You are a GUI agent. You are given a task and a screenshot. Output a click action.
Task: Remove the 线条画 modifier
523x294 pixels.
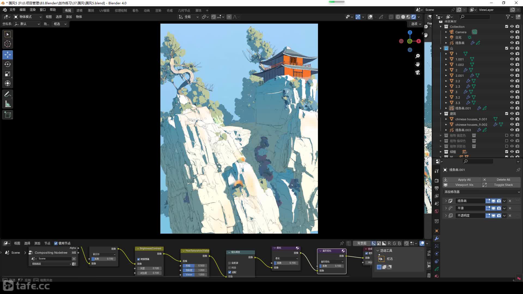tap(510, 201)
